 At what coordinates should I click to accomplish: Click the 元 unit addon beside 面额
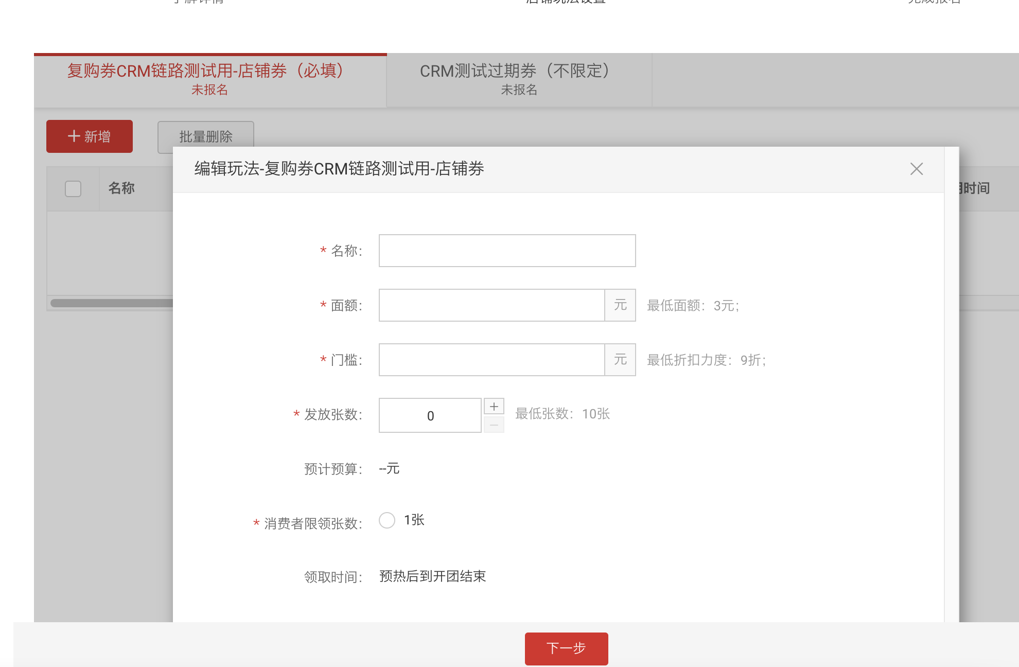pyautogui.click(x=620, y=305)
